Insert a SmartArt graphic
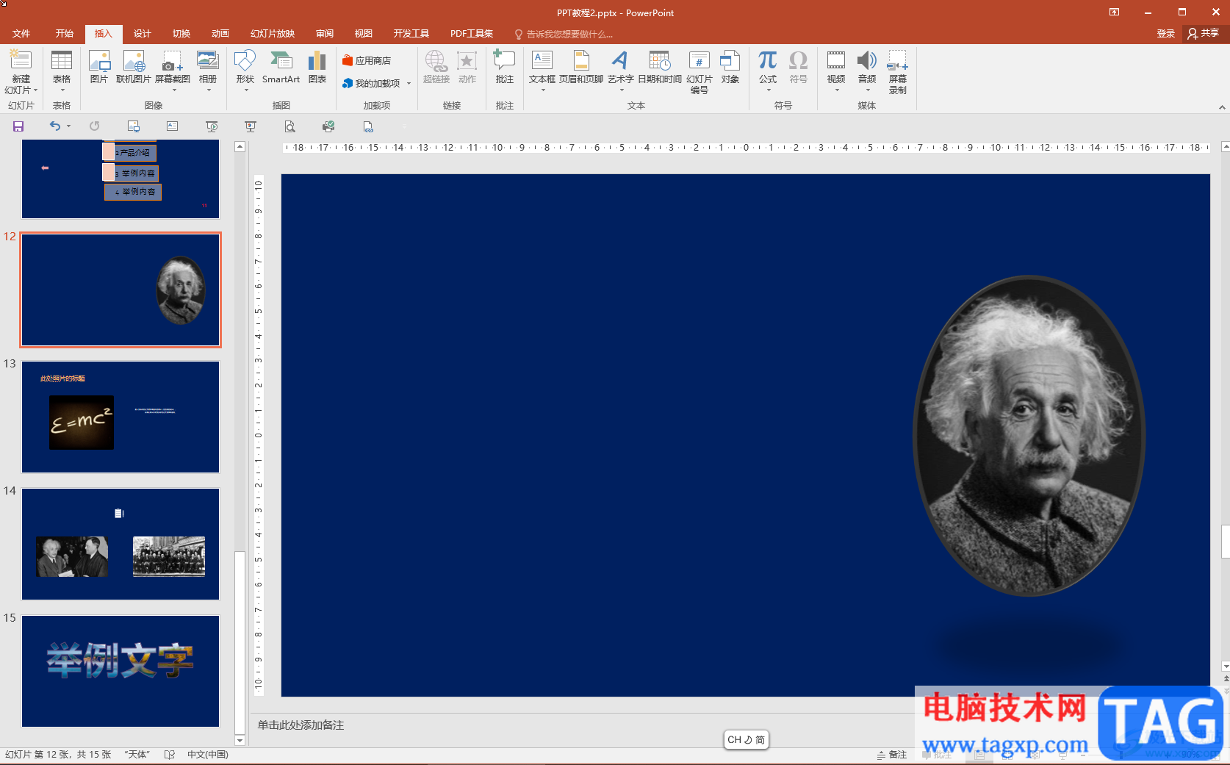The width and height of the screenshot is (1230, 765). tap(281, 68)
